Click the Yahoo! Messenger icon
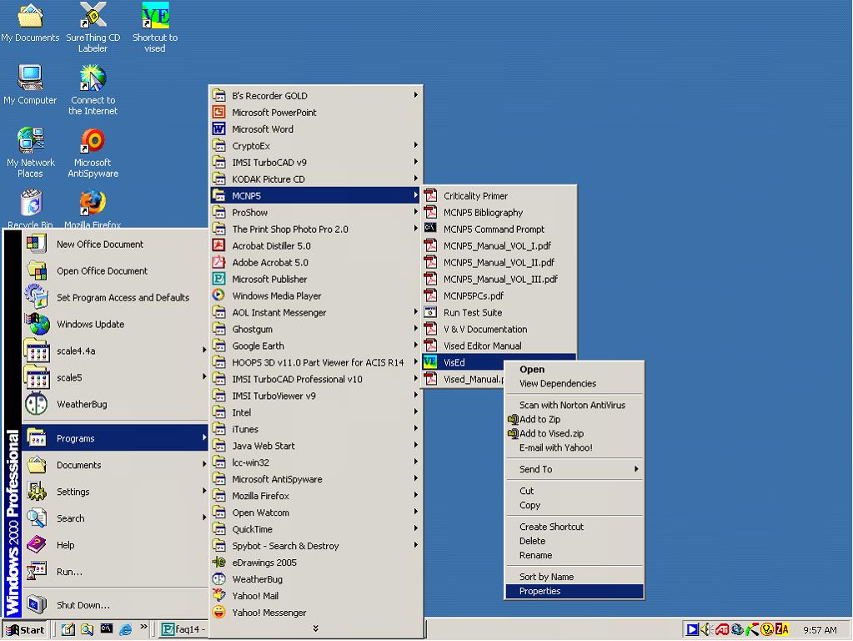 tap(218, 612)
